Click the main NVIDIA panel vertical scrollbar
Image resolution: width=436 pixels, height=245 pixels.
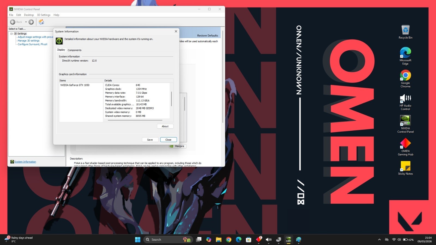click(223, 77)
